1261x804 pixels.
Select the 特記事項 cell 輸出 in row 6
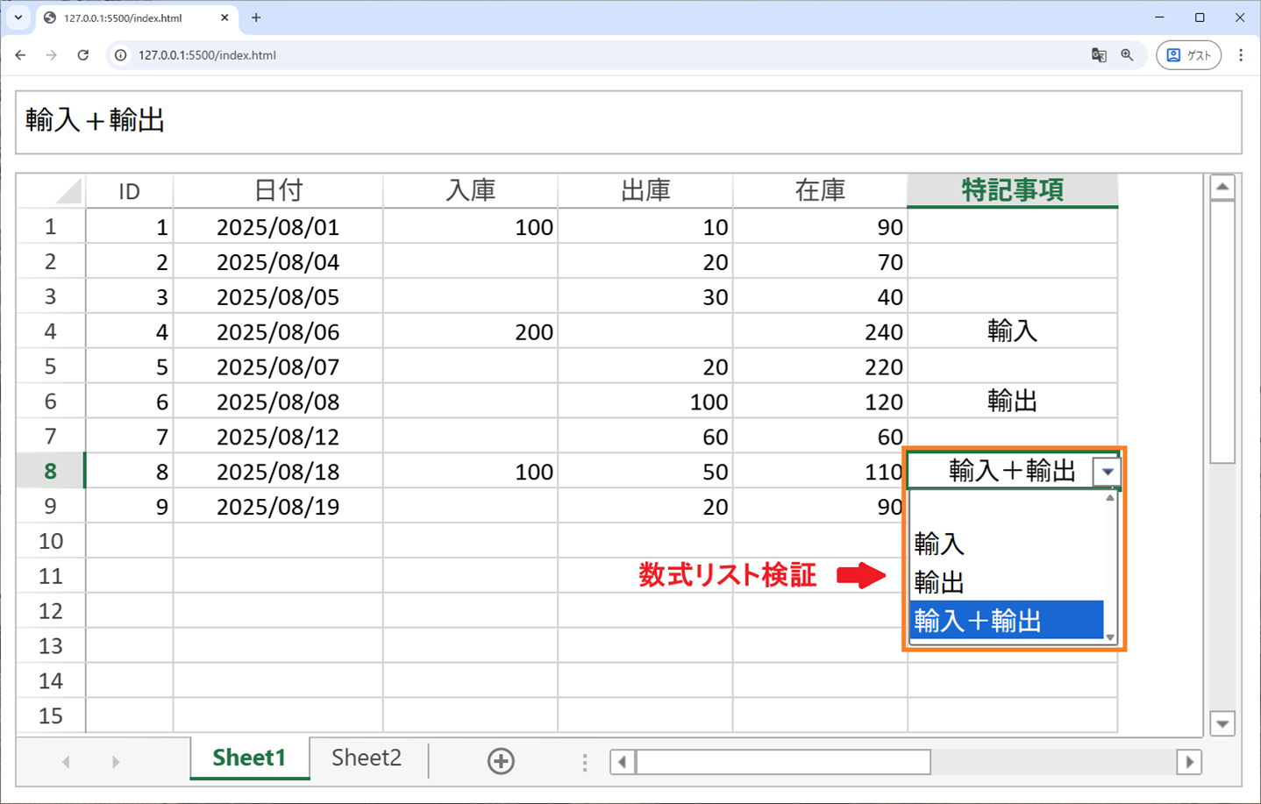pos(1013,402)
